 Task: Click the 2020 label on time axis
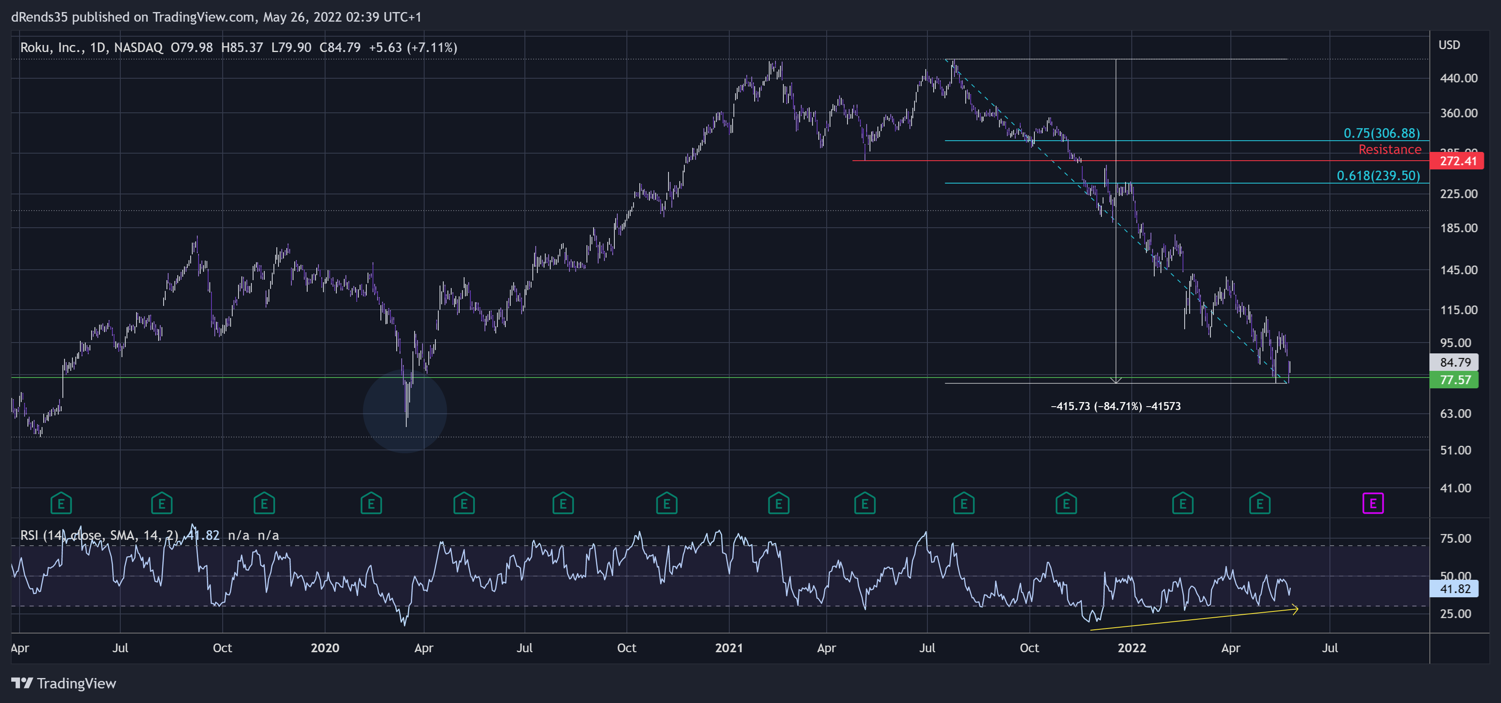(325, 648)
